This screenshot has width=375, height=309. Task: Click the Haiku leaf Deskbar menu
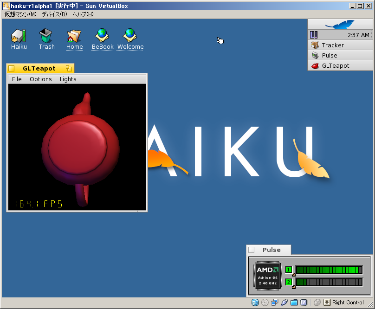point(340,25)
